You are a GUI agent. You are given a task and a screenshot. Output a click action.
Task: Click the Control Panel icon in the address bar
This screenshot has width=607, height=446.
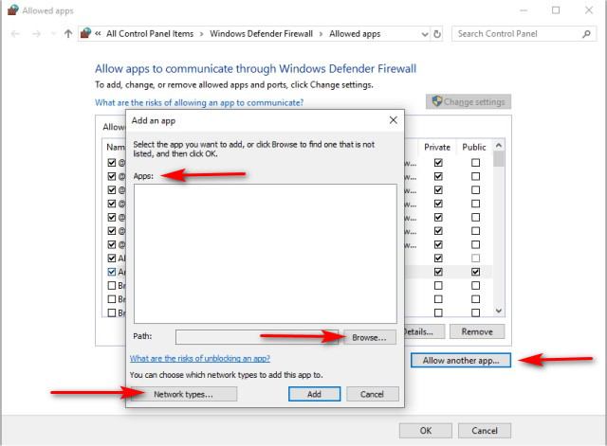click(x=85, y=34)
